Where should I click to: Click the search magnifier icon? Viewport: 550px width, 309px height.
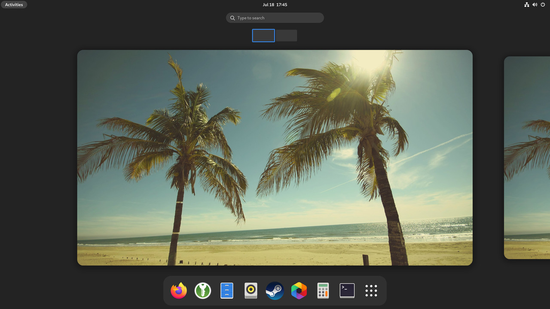pyautogui.click(x=232, y=18)
